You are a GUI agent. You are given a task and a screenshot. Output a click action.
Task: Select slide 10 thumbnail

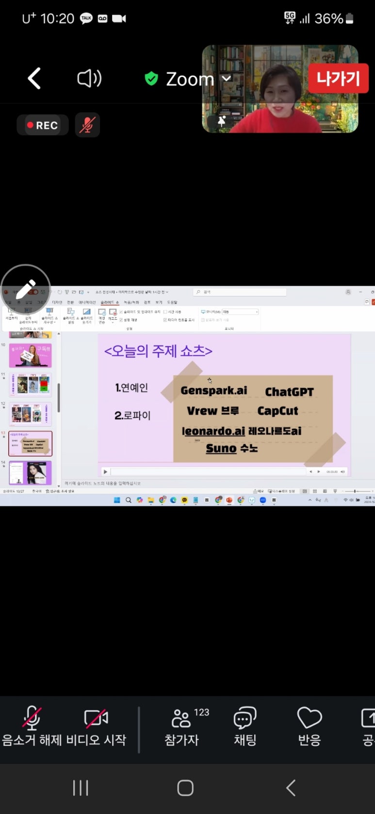[x=30, y=356]
